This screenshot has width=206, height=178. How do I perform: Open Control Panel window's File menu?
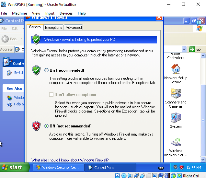[x=4, y=29]
